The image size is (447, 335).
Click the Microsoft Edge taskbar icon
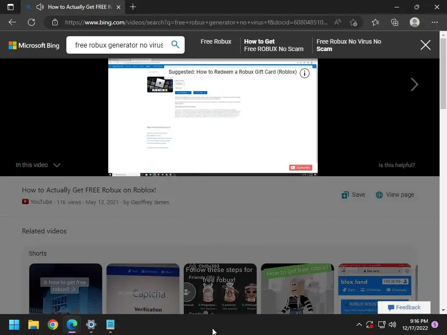72,325
